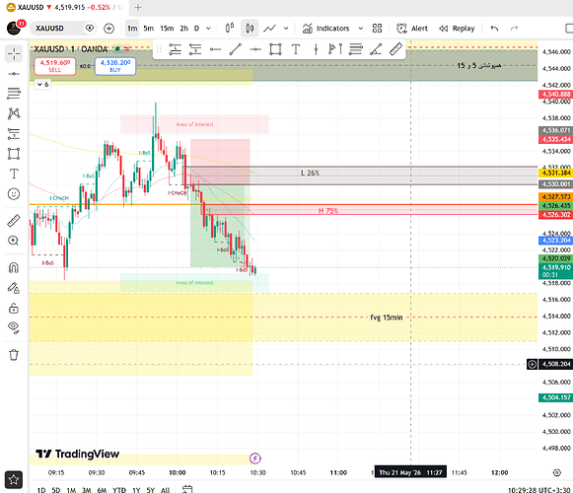573x493 pixels.
Task: Switch to 15m timeframe
Action: (x=167, y=29)
